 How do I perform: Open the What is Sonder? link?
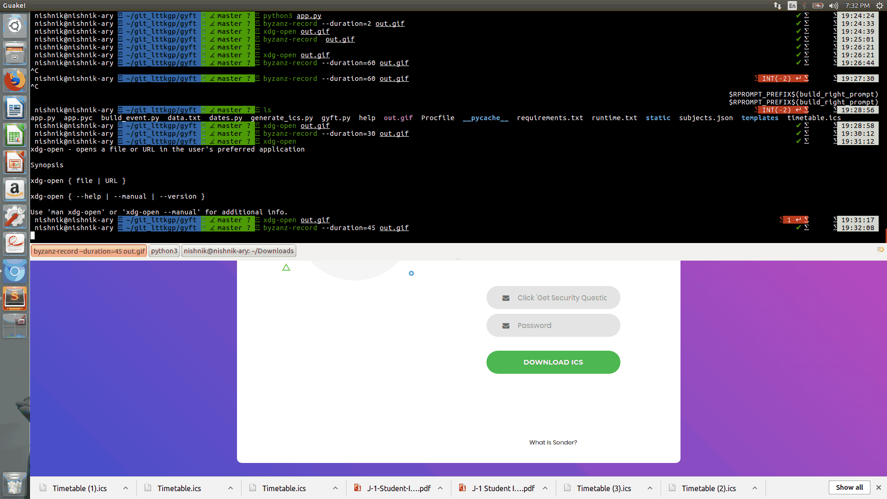click(x=553, y=443)
